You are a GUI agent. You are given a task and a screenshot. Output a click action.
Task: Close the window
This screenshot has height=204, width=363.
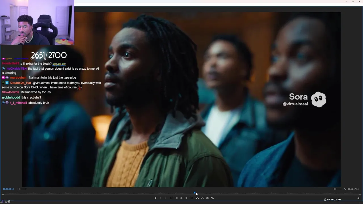pos(359,1)
